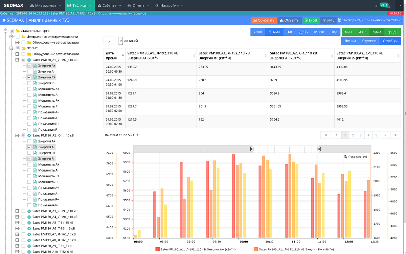Viewport: 406px width, 254px height.
Task: Expand the Satec PM180_A3_ Л-190_110 кВ node
Action: 17,211
